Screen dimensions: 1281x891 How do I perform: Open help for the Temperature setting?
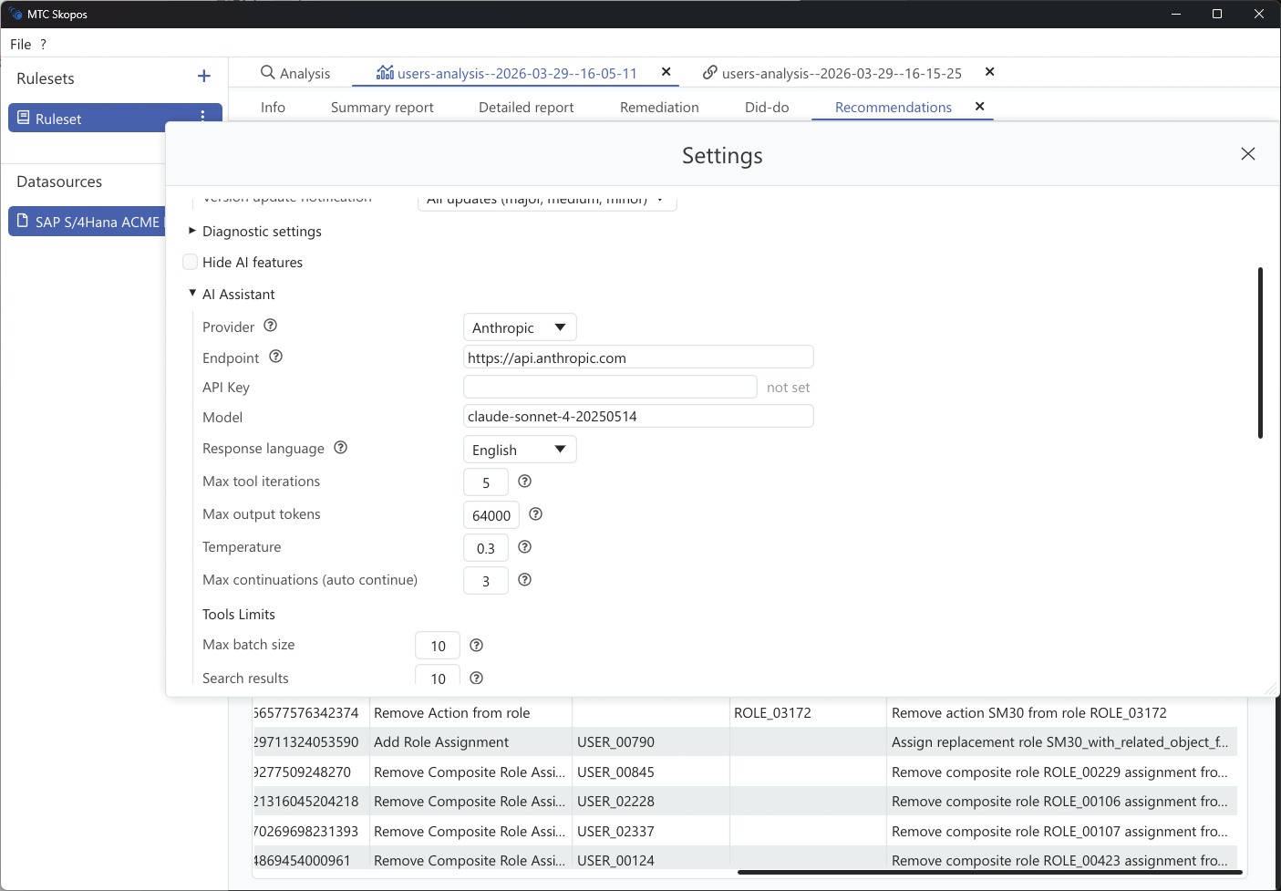click(x=524, y=547)
